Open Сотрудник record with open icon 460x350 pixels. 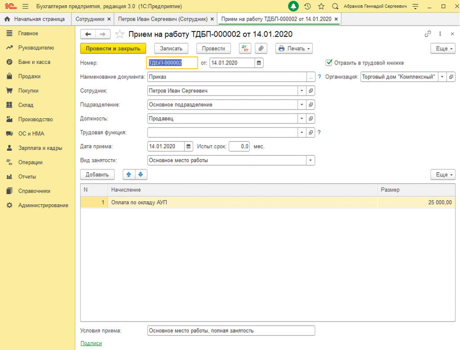pyautogui.click(x=310, y=91)
